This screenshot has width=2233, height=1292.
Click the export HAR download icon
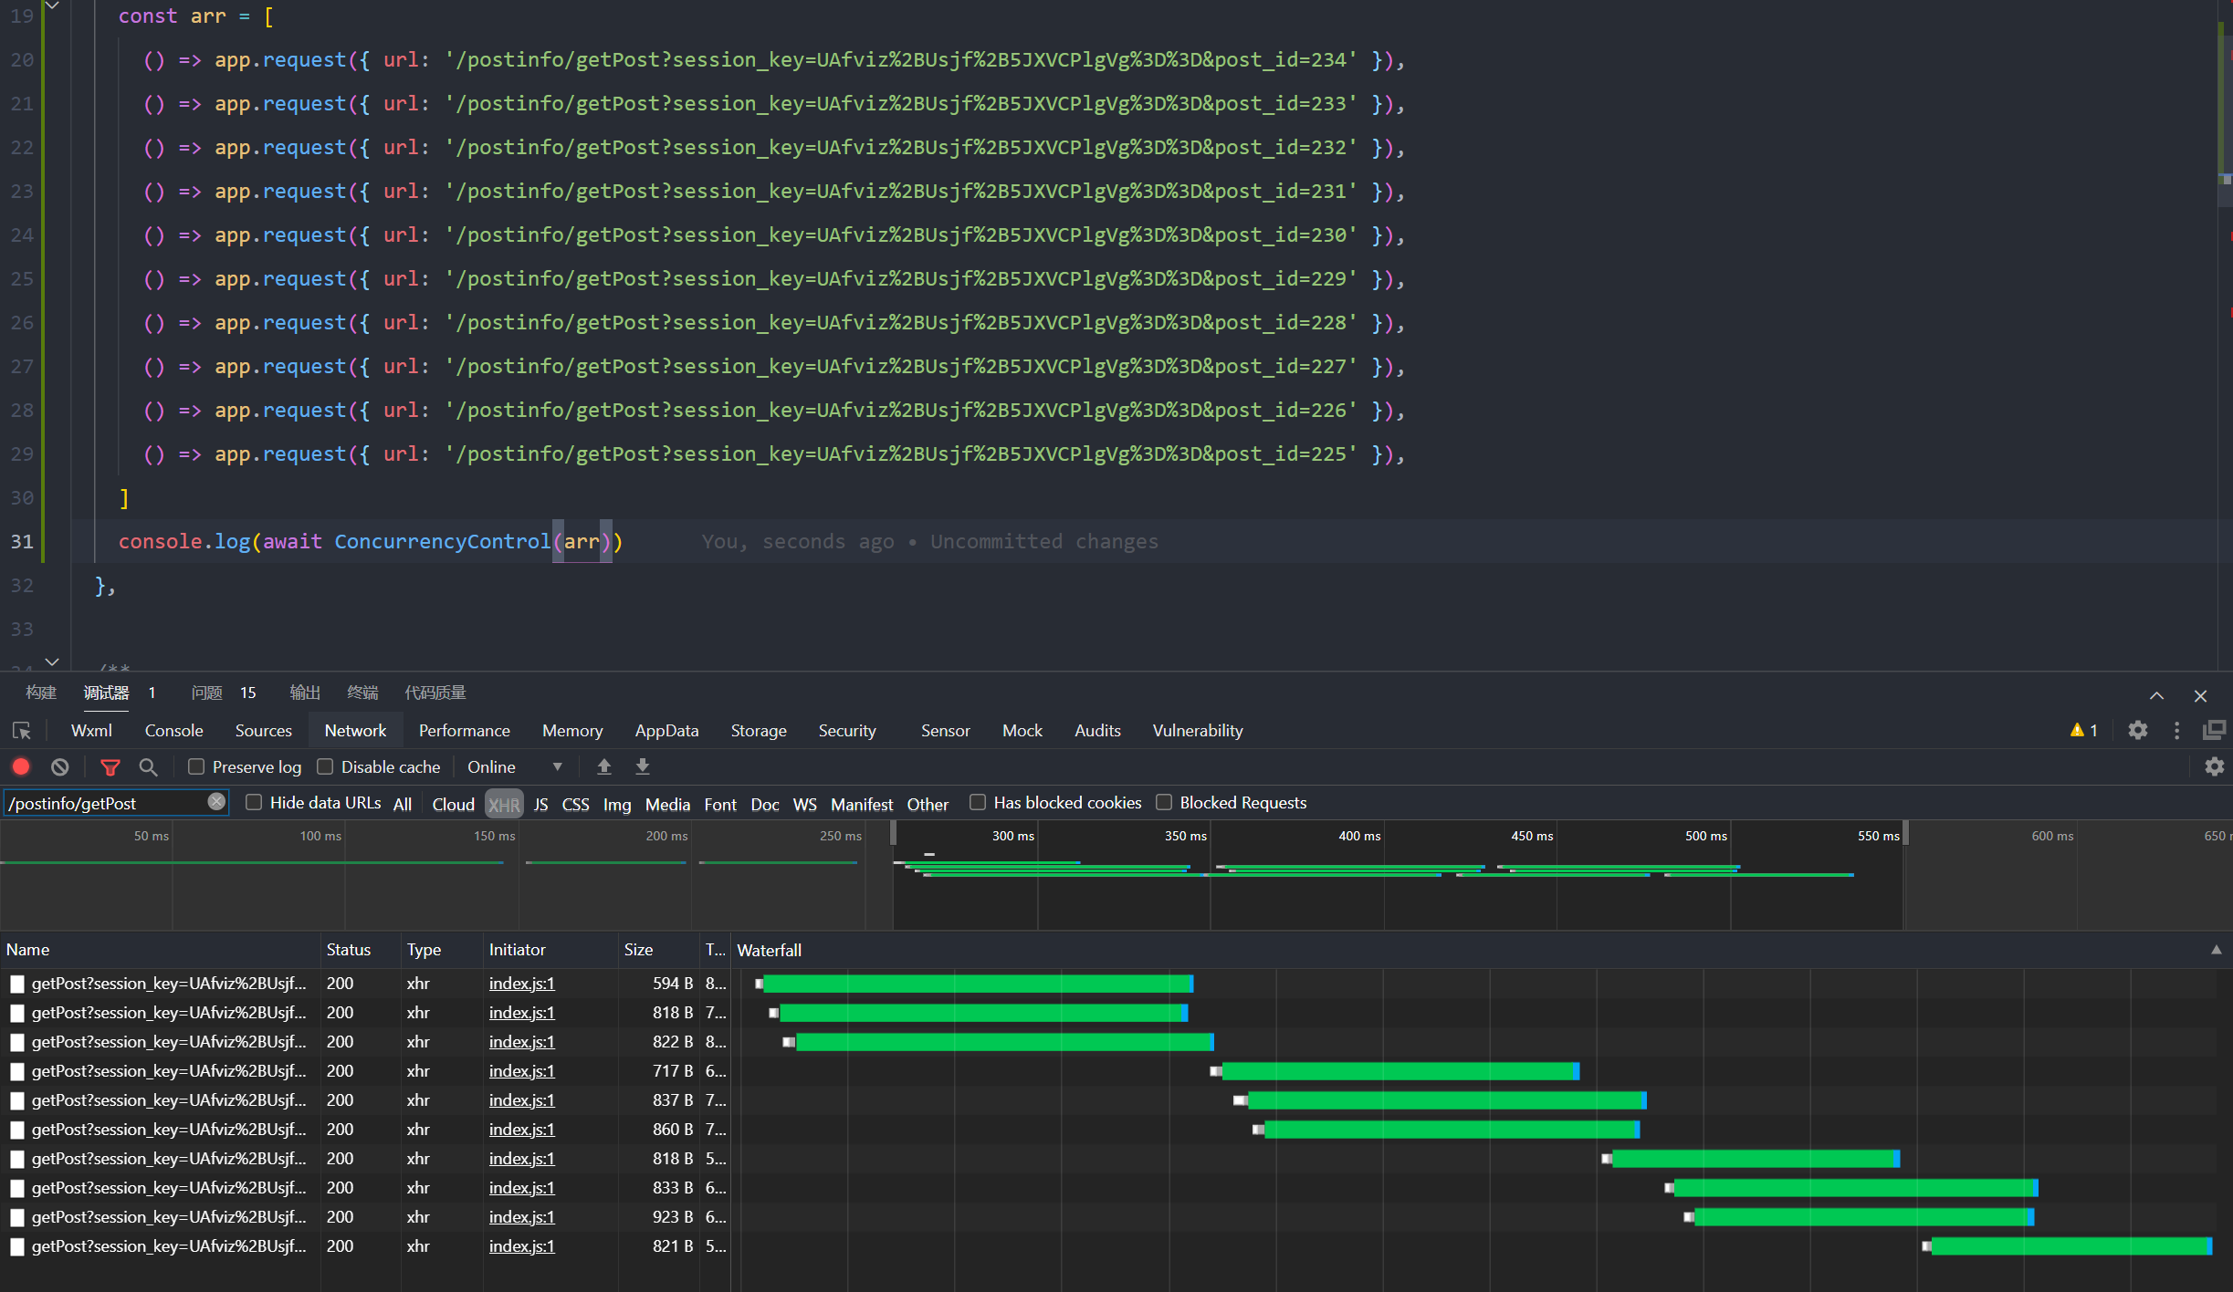(x=643, y=767)
